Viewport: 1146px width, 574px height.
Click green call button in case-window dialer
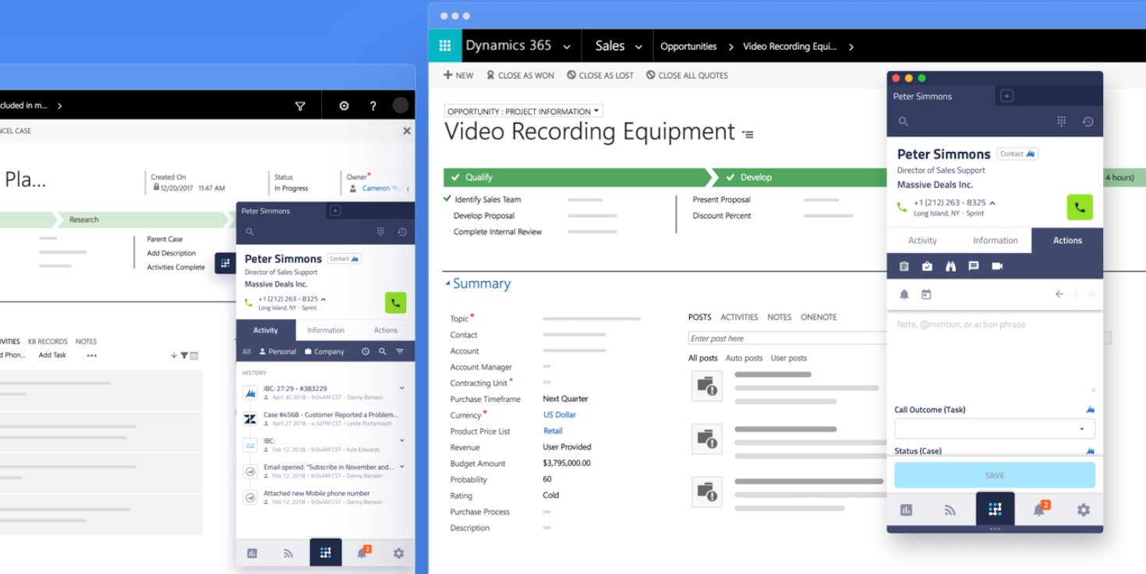[395, 302]
